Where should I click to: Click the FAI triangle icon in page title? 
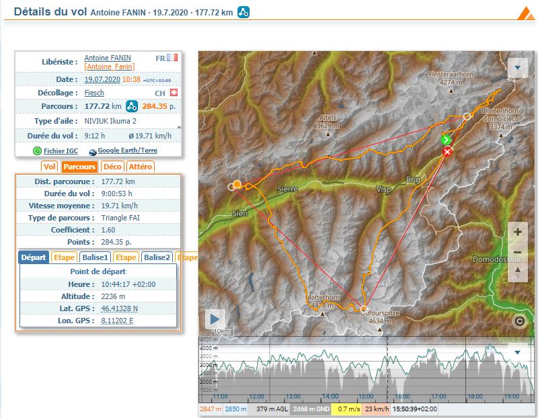(x=244, y=12)
